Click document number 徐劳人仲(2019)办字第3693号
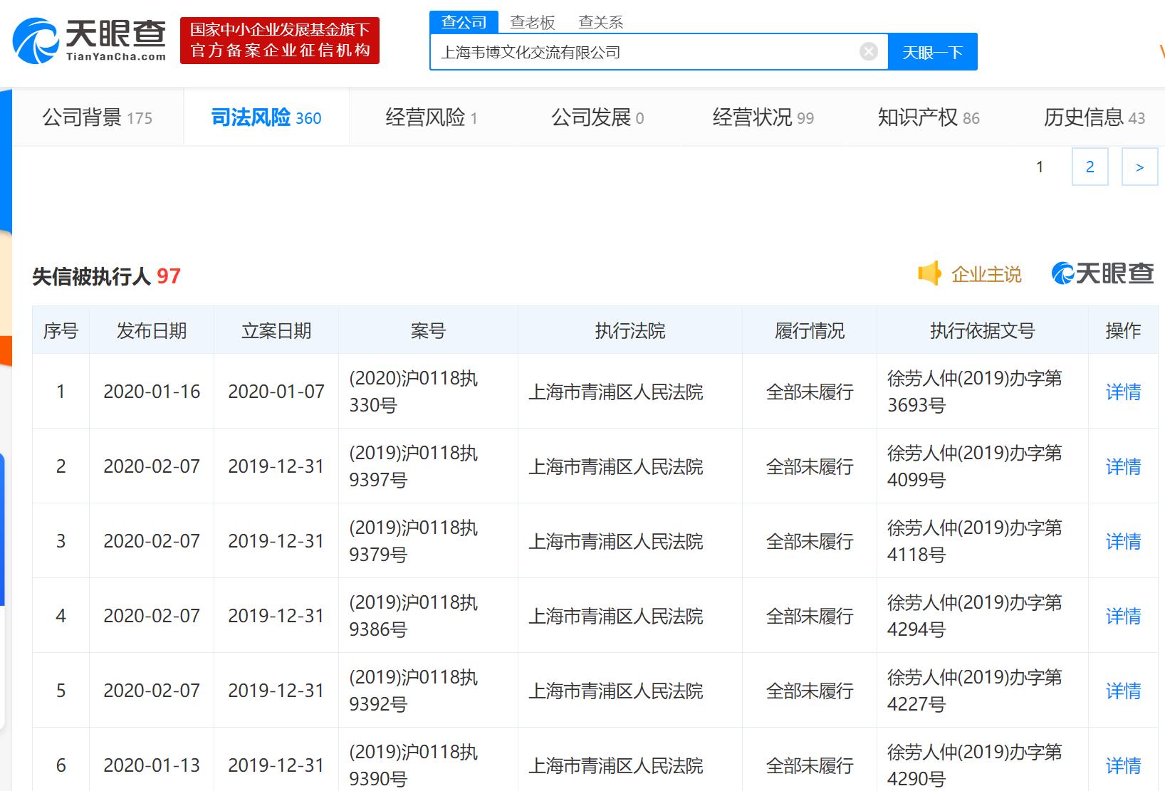1165x791 pixels. [975, 392]
